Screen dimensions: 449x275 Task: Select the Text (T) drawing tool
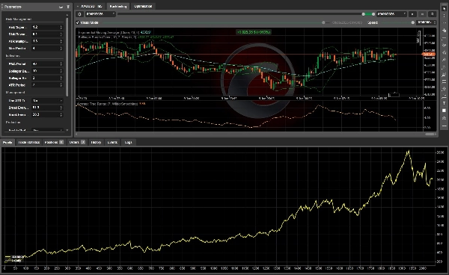pos(444,103)
